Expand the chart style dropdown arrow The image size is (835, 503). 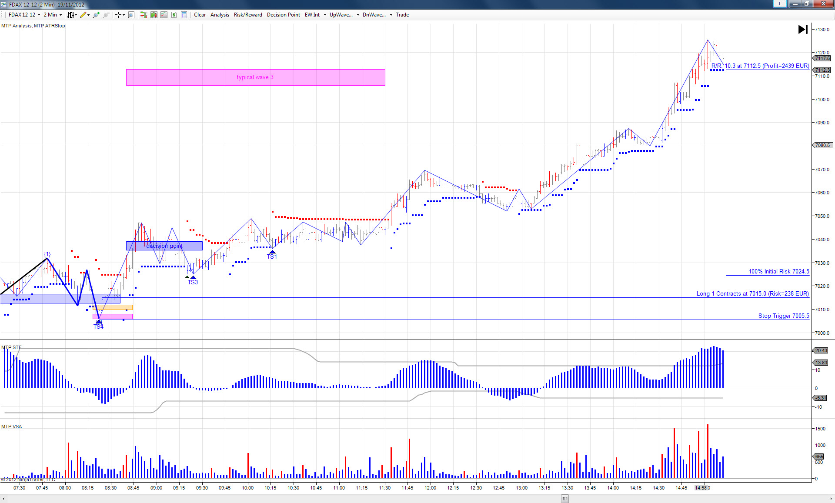pos(76,15)
